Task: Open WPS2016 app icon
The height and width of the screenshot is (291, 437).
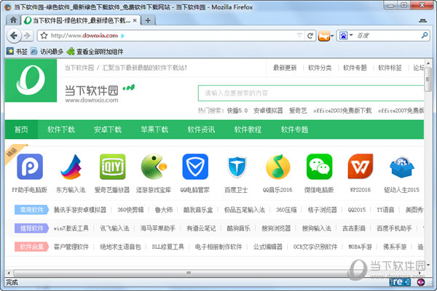Action: click(x=361, y=167)
